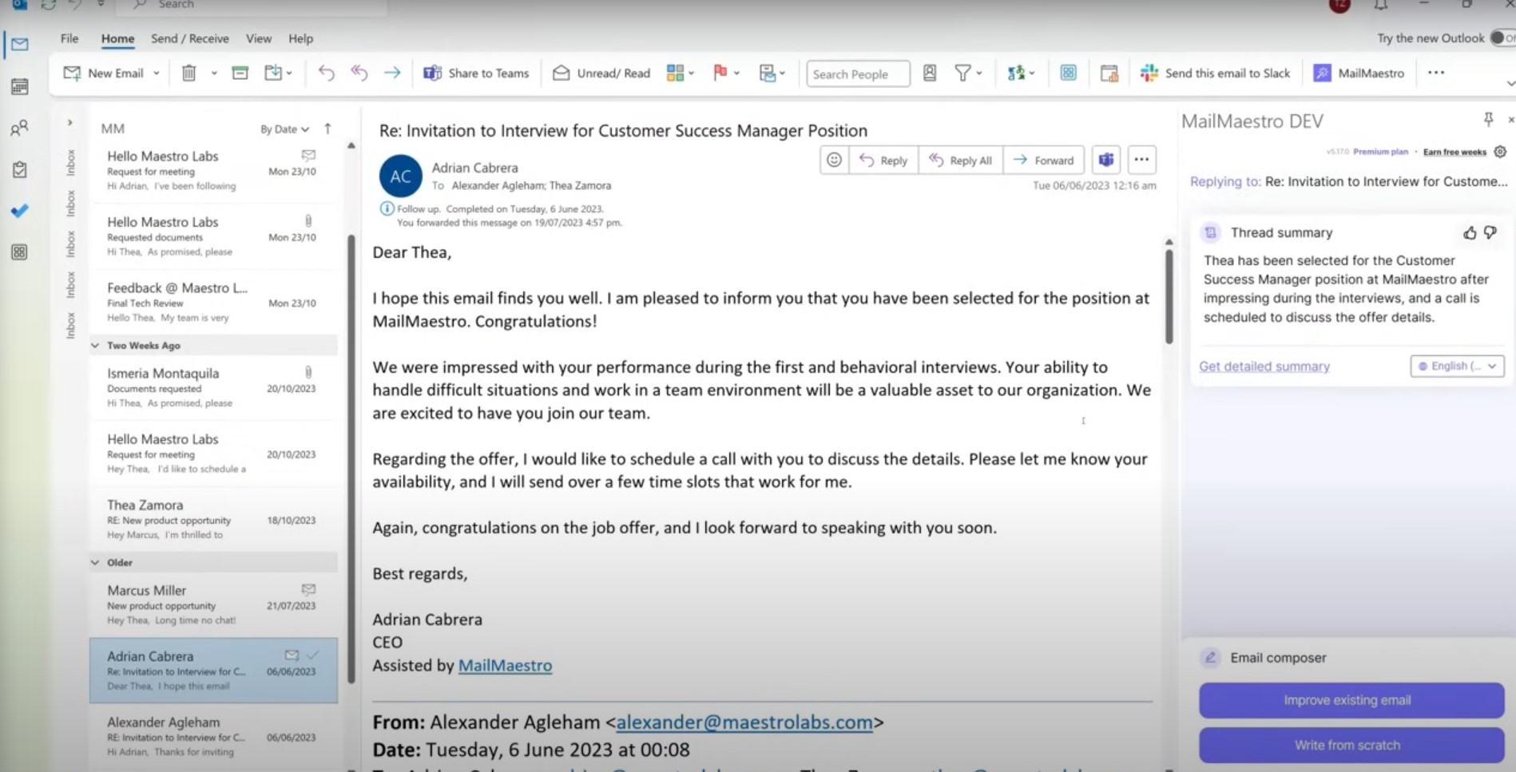Image resolution: width=1516 pixels, height=772 pixels.
Task: Switch to the Home tab
Action: [117, 38]
